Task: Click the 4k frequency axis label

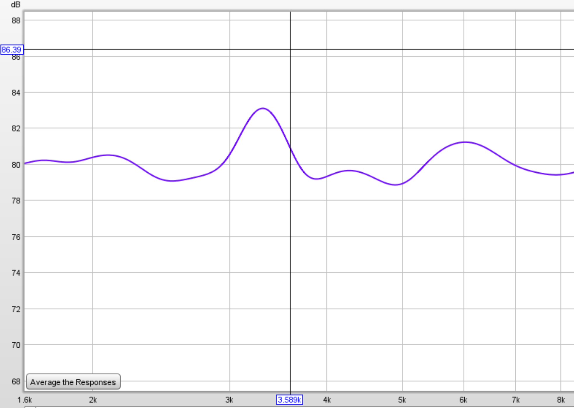Action: (327, 400)
